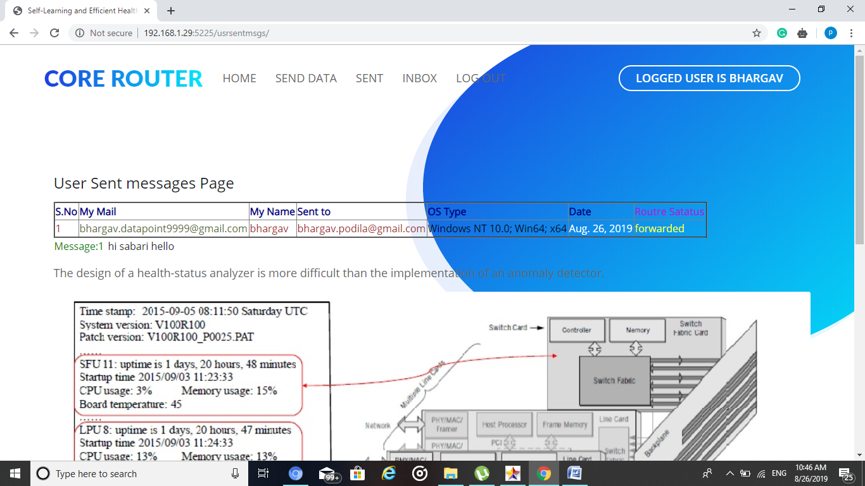Screen dimensions: 865x486
Task: Click the OS Type column header
Action: pos(498,211)
